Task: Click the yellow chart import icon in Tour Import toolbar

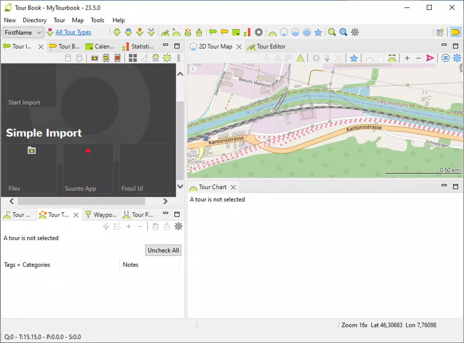Action: point(106,58)
